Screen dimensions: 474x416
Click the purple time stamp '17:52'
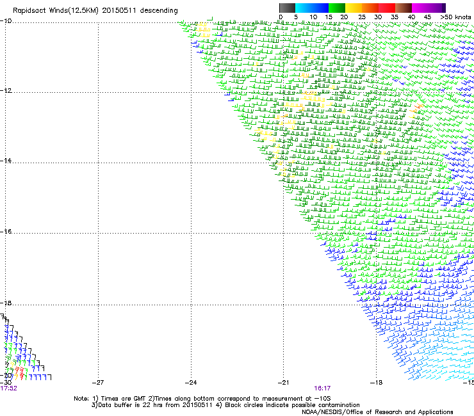pyautogui.click(x=9, y=388)
